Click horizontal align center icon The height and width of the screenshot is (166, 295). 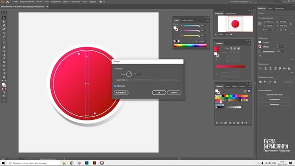tap(271, 69)
